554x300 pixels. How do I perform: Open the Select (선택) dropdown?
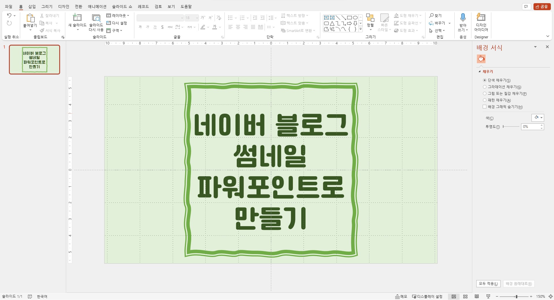(x=437, y=31)
